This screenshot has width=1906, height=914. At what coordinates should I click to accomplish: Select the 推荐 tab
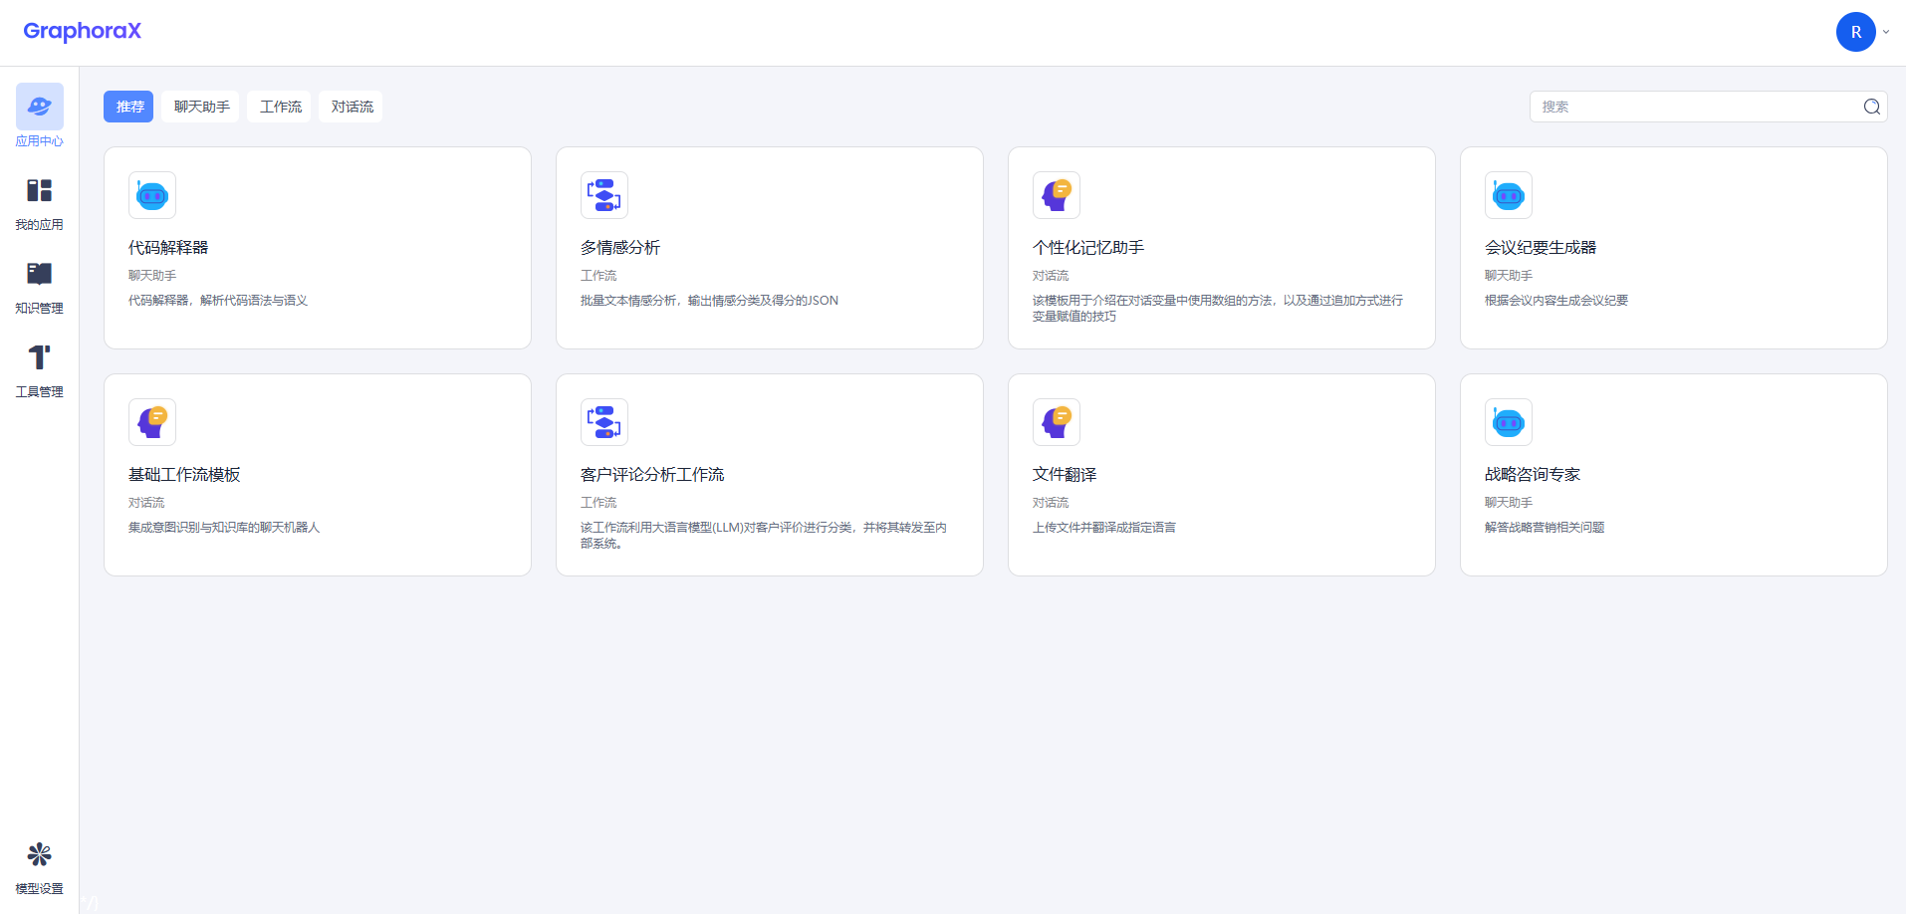coord(128,107)
